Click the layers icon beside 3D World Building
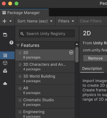This screenshot has width=107, height=118. [x=20, y=76]
